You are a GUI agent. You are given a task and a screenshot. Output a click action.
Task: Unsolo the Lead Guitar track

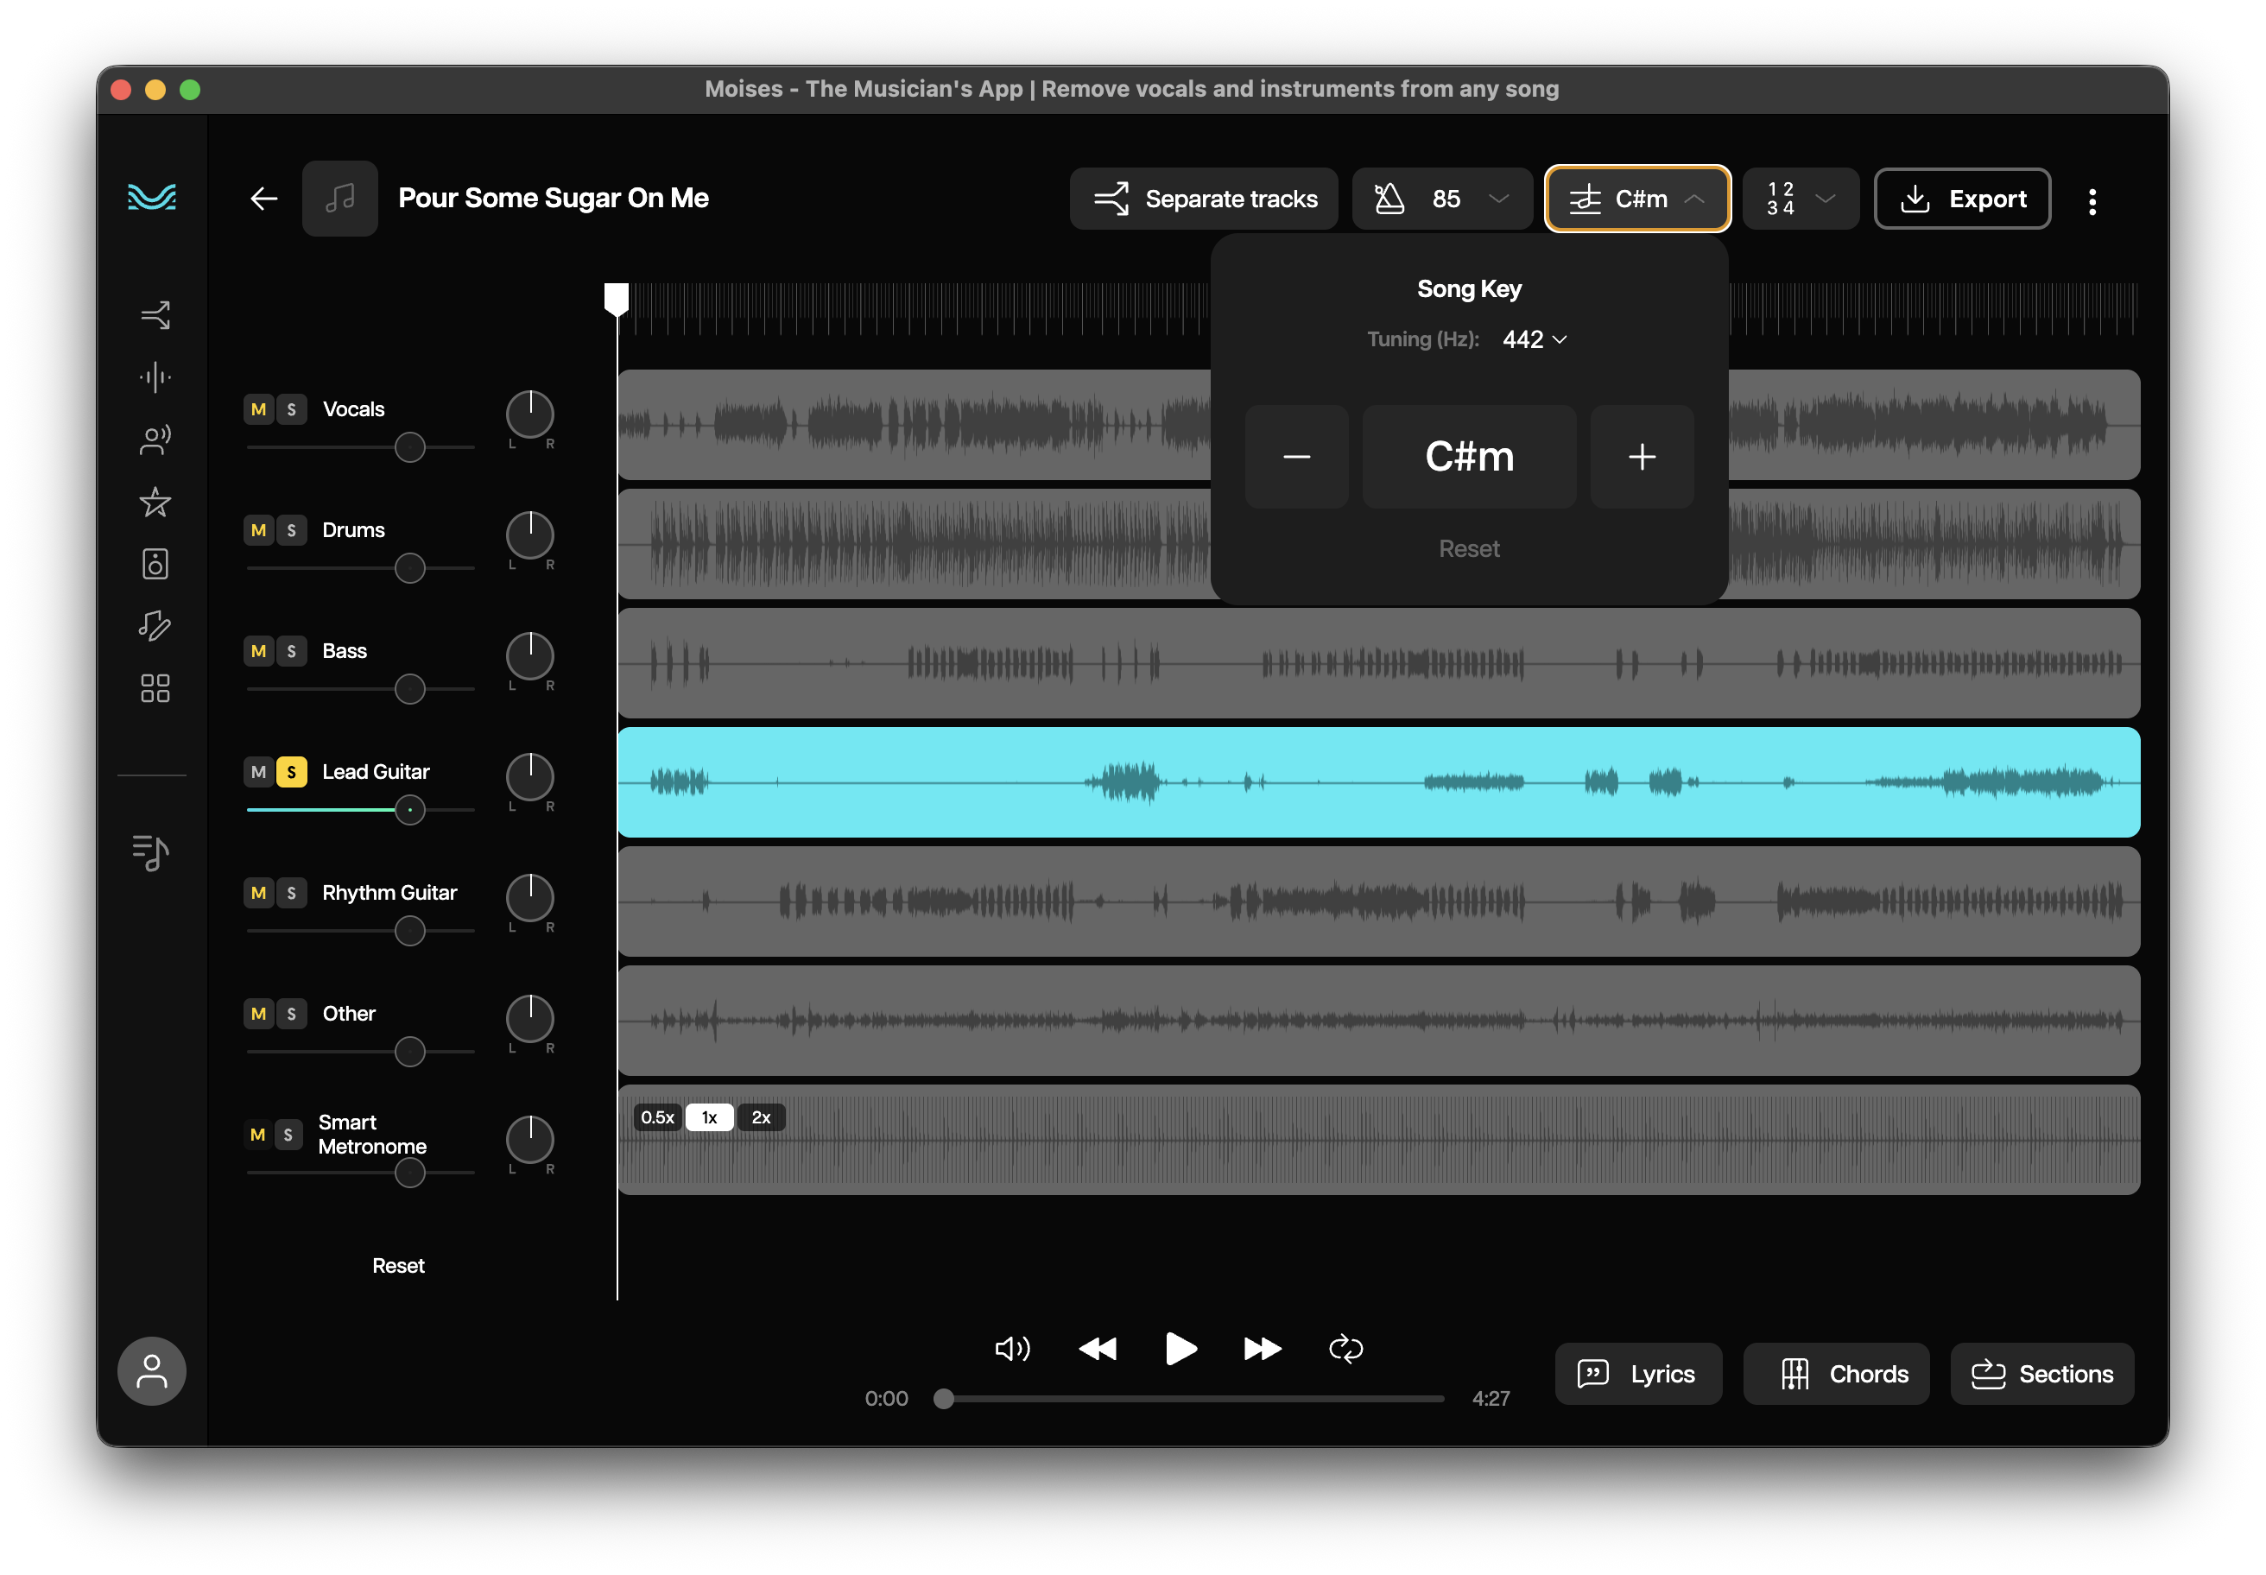291,773
